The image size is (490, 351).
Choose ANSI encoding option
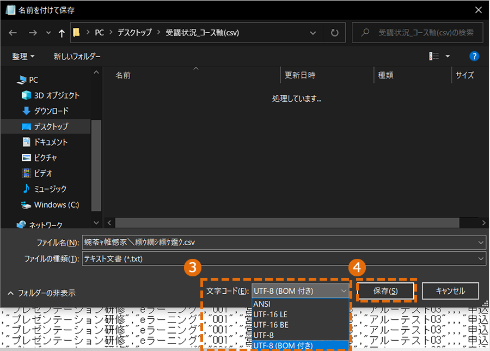tap(301, 304)
